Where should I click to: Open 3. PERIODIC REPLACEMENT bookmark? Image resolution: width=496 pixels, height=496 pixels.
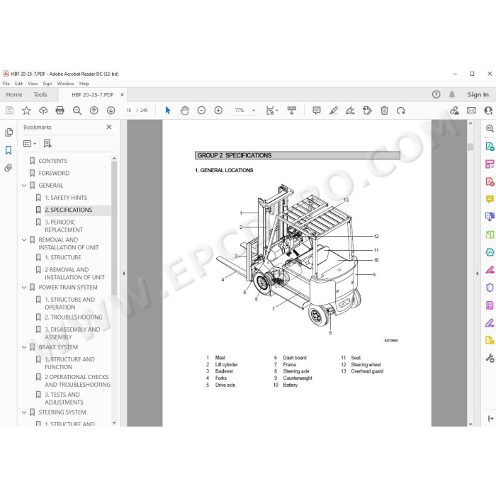[64, 226]
